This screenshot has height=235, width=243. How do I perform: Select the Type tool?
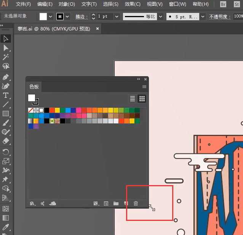click(x=6, y=95)
